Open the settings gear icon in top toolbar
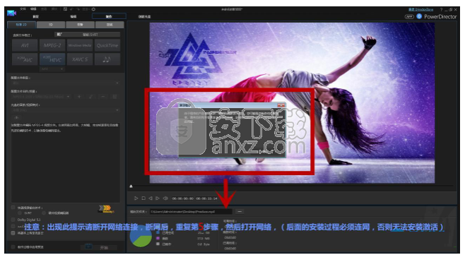Viewport: 465px width, 255px height. click(93, 9)
